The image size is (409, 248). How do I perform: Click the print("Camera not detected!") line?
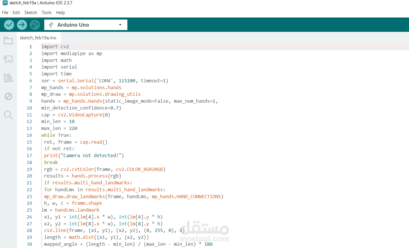click(84, 156)
